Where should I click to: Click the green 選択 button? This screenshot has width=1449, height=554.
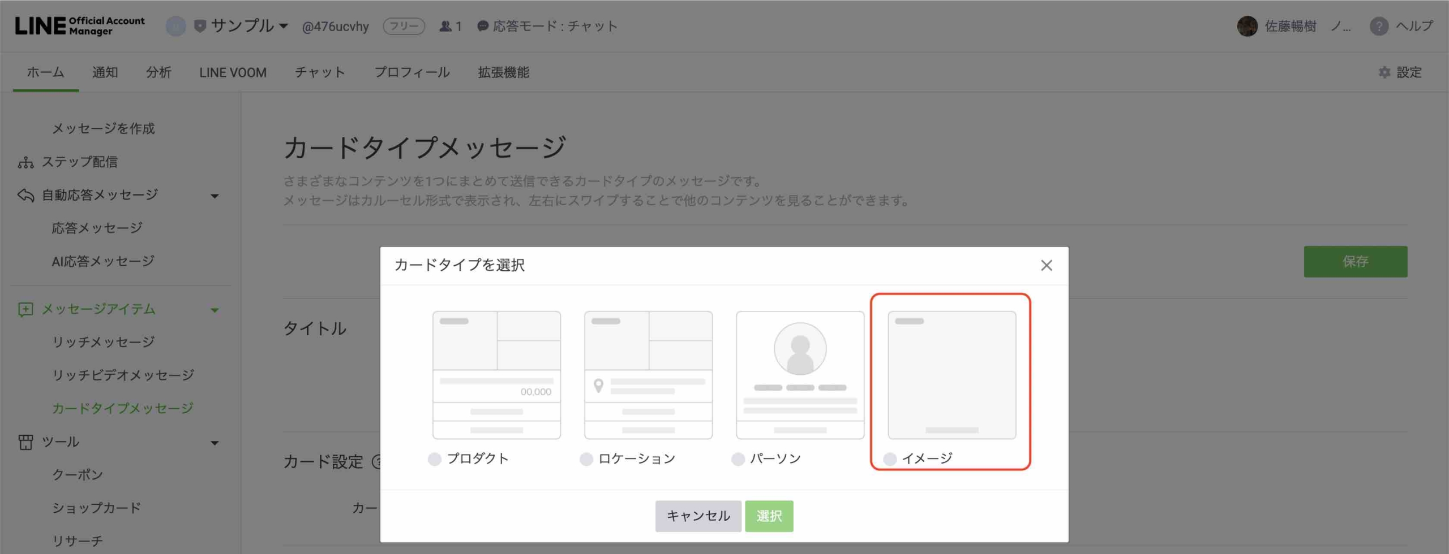[x=769, y=516]
